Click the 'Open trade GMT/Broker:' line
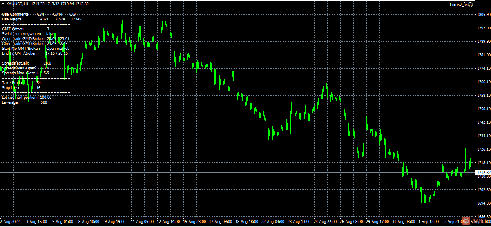Image resolution: width=491 pixels, height=227 pixels. [x=36, y=38]
